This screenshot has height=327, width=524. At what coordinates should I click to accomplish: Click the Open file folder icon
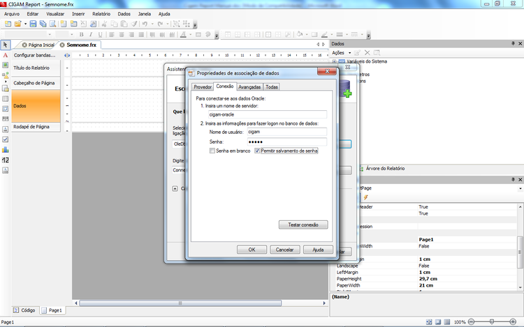[17, 24]
